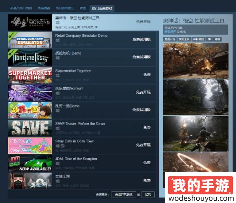This screenshot has height=203, width=236.
Task: View the misty forest screenshot
Action: 195,97
